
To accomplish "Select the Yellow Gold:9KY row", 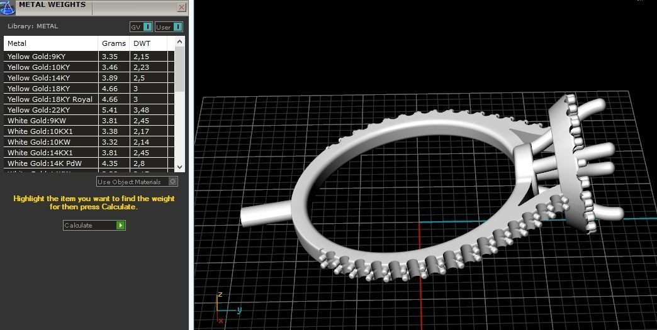I will [89, 57].
